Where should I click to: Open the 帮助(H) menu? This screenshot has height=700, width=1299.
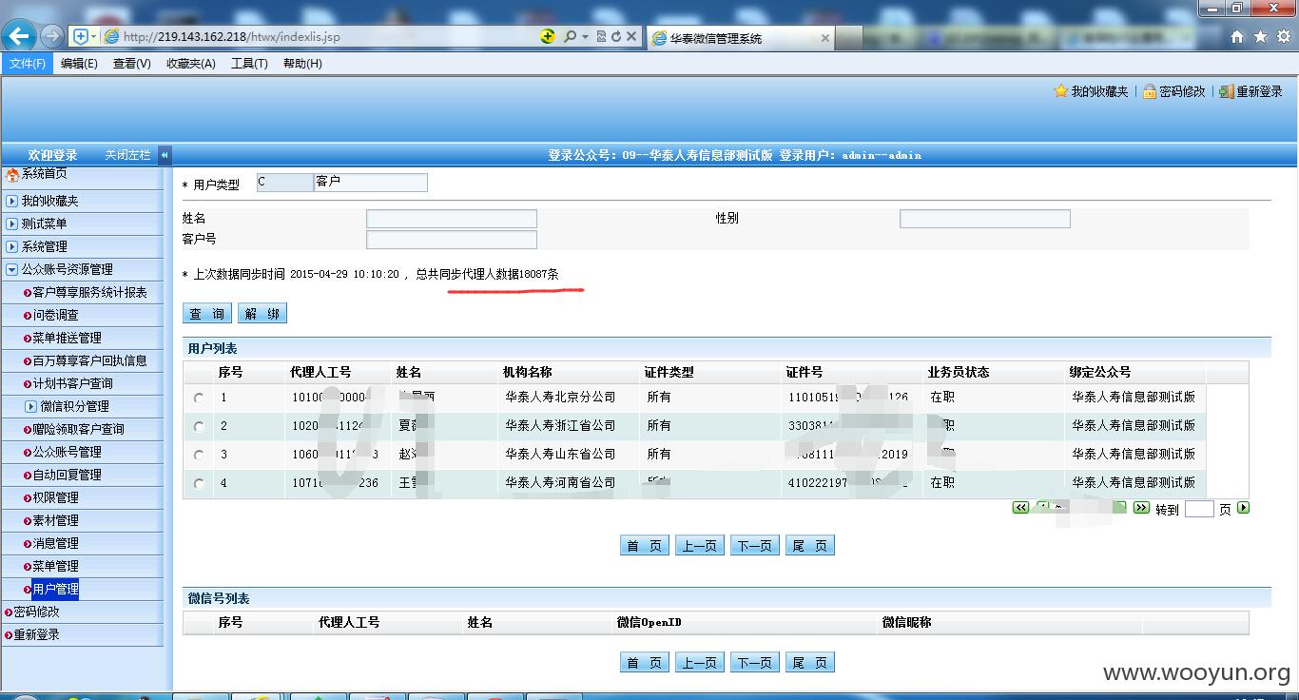[302, 64]
